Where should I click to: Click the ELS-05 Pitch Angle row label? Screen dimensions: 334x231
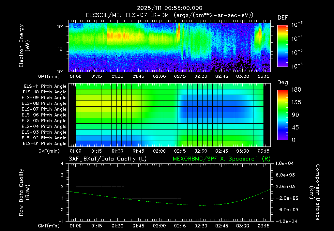[x=44, y=121]
